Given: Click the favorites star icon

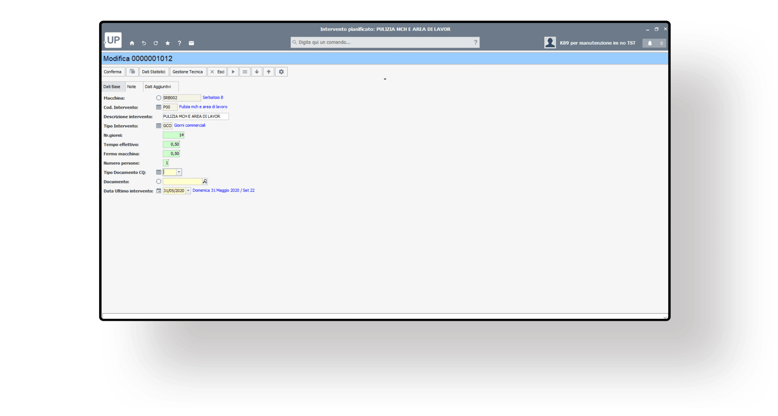Looking at the screenshot, I should (x=167, y=43).
